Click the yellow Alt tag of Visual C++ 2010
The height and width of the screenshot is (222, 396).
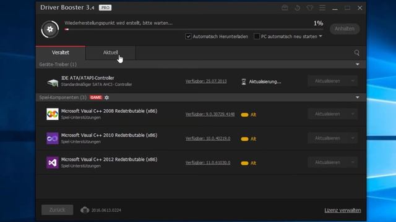pos(249,139)
